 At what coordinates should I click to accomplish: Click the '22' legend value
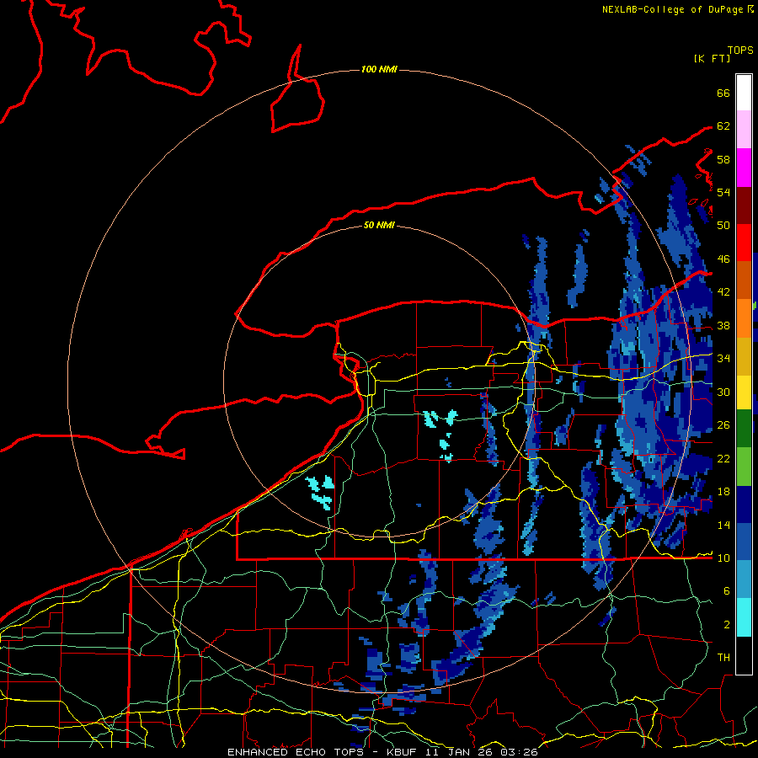[723, 458]
